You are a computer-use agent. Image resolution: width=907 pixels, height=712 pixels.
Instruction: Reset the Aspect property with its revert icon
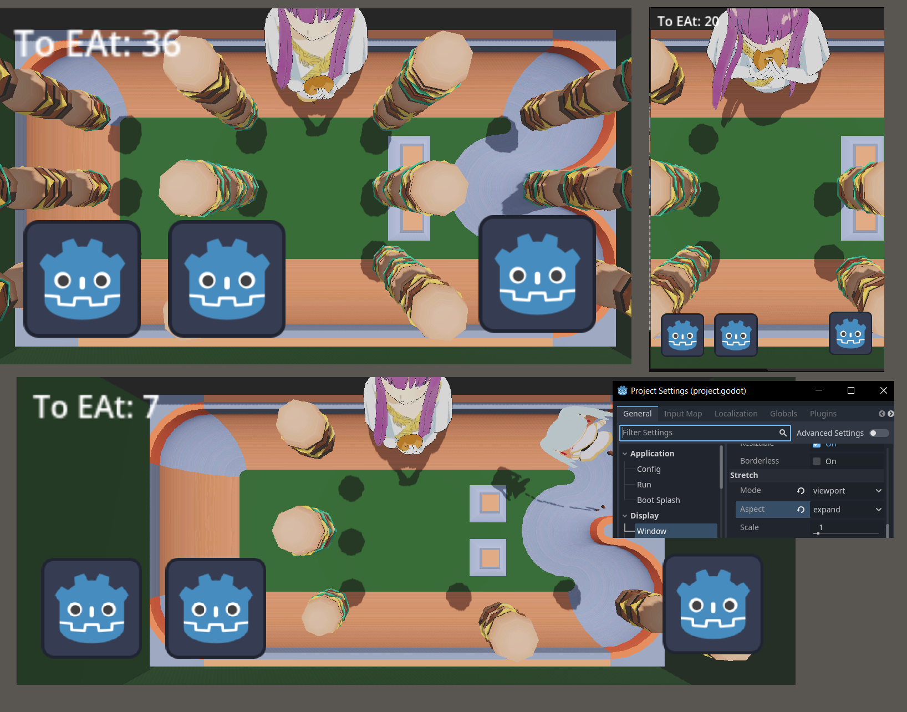[x=801, y=510]
